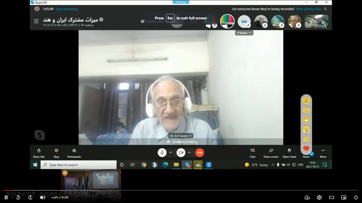
Task: Open the React menu
Action: pos(306,156)
